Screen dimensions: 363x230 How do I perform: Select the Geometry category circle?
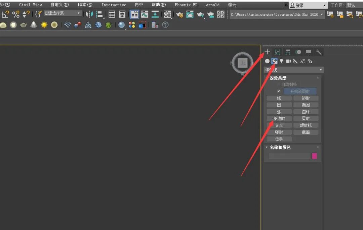tap(267, 61)
